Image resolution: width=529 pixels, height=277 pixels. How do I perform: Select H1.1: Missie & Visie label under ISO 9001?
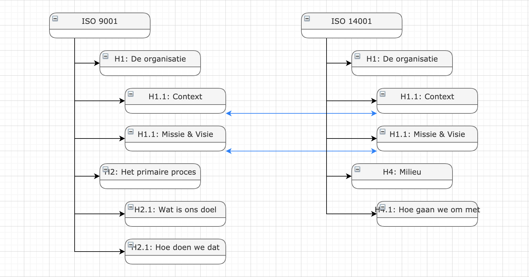175,134
